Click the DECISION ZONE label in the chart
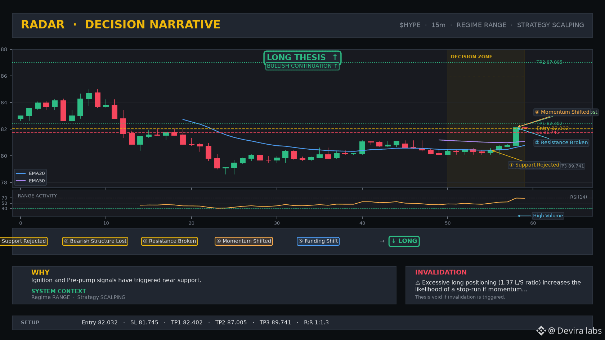605x340 pixels. tap(471, 57)
